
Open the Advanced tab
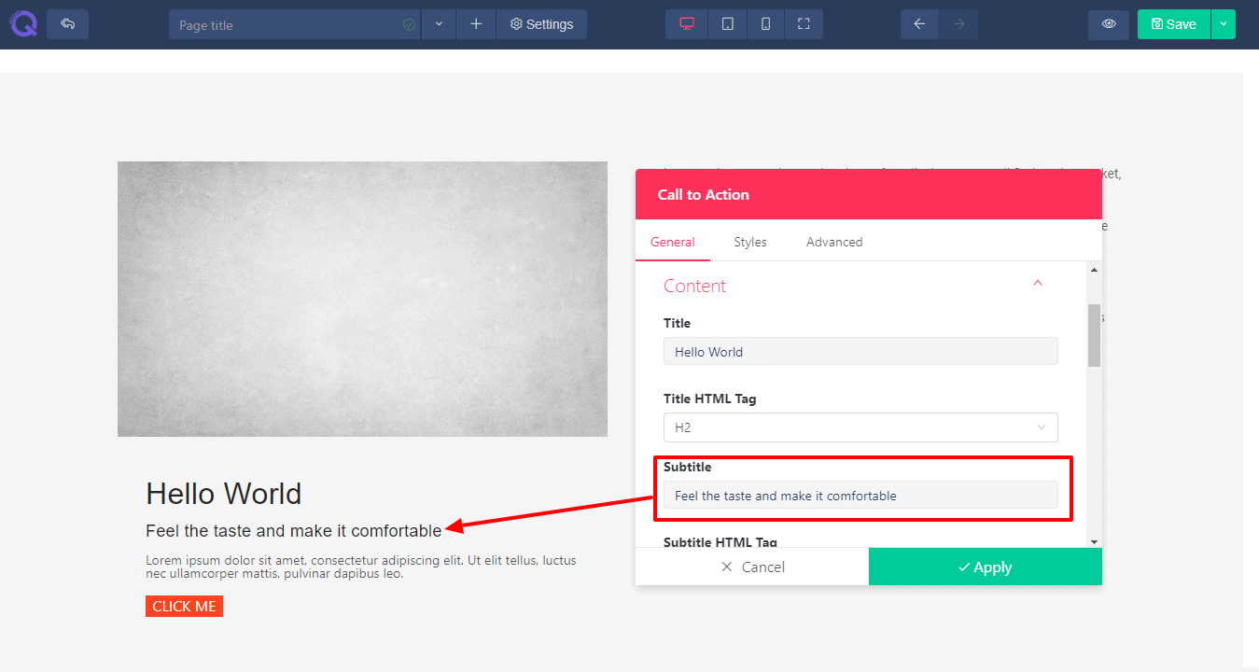pyautogui.click(x=833, y=242)
